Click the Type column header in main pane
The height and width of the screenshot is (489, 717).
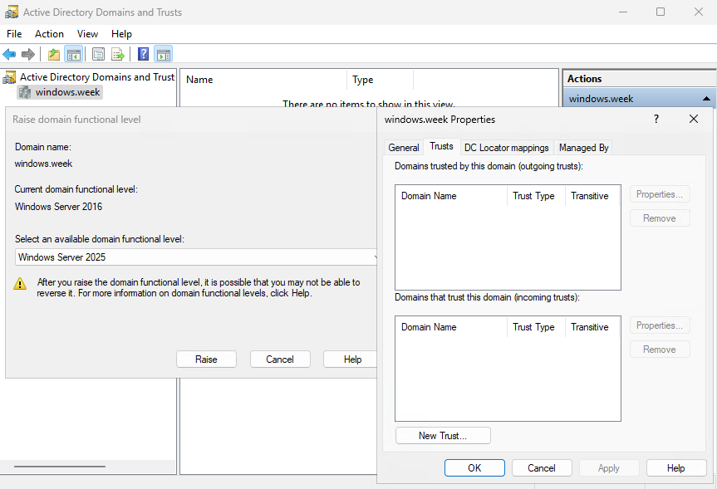[380, 80]
